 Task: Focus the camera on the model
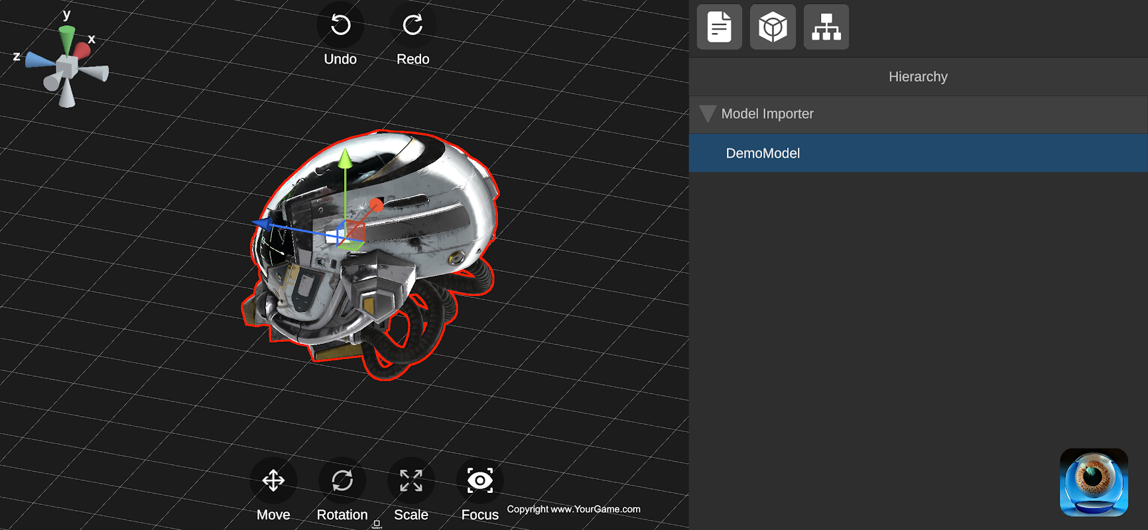click(480, 480)
